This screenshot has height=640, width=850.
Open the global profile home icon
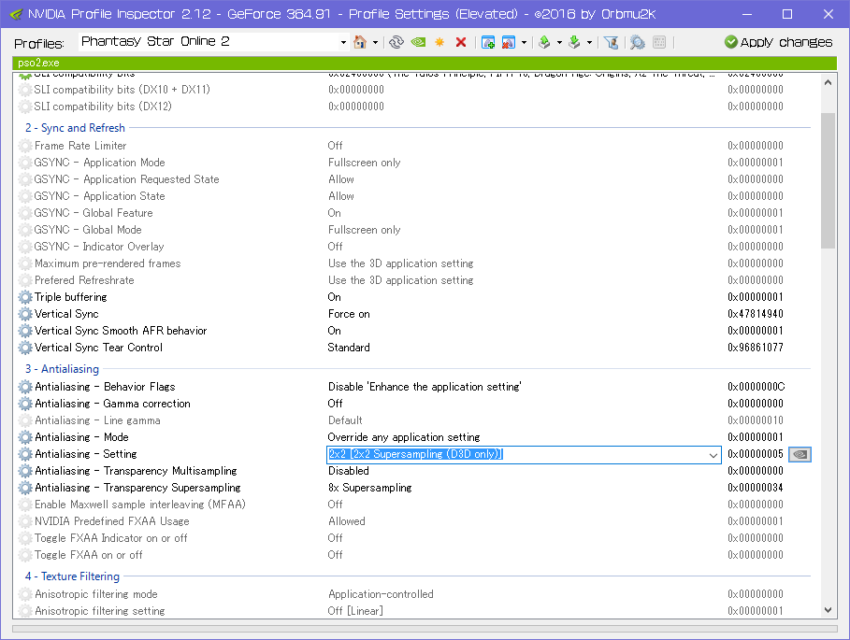tap(359, 42)
